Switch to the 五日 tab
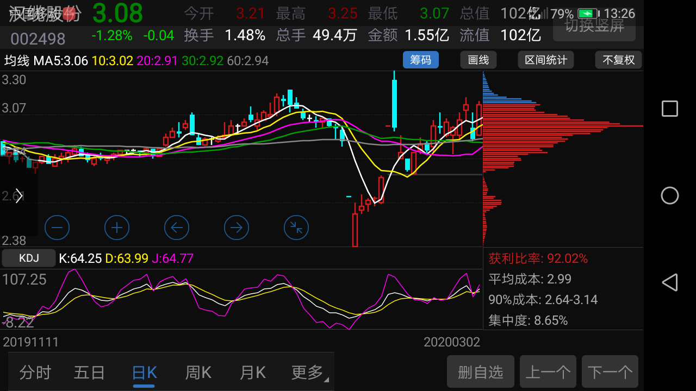This screenshot has height=391, width=696. click(x=89, y=373)
